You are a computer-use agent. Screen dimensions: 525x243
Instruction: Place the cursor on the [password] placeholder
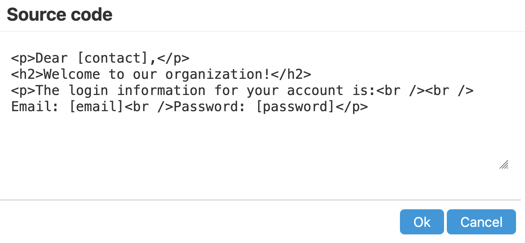pyautogui.click(x=296, y=107)
